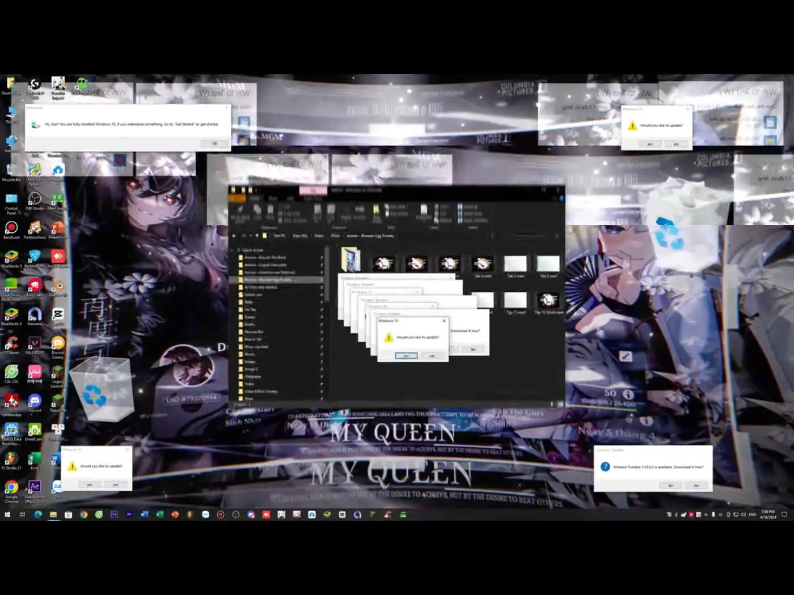
Task: Open the notification center on the taskbar
Action: tap(784, 515)
